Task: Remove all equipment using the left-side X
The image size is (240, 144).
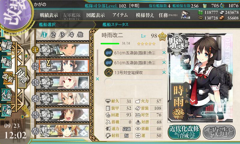Action: [97, 79]
